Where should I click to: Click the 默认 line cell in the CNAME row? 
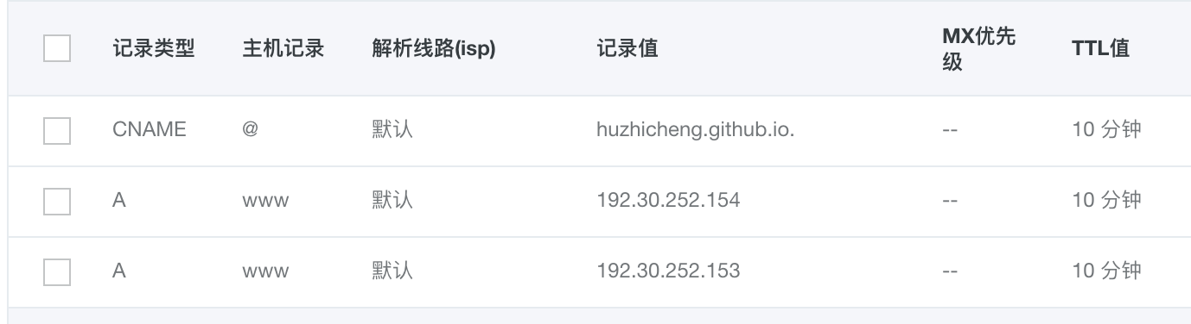(392, 130)
